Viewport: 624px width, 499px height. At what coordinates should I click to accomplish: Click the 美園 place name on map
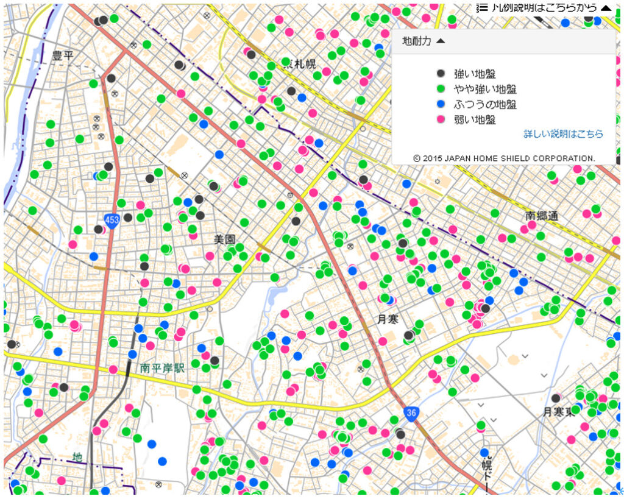pyautogui.click(x=224, y=239)
